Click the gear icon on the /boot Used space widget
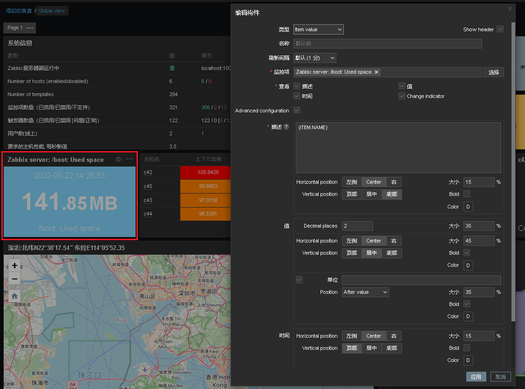Viewport: 525px width, 389px height. tap(118, 159)
